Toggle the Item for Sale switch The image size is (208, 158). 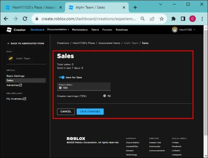61,77
